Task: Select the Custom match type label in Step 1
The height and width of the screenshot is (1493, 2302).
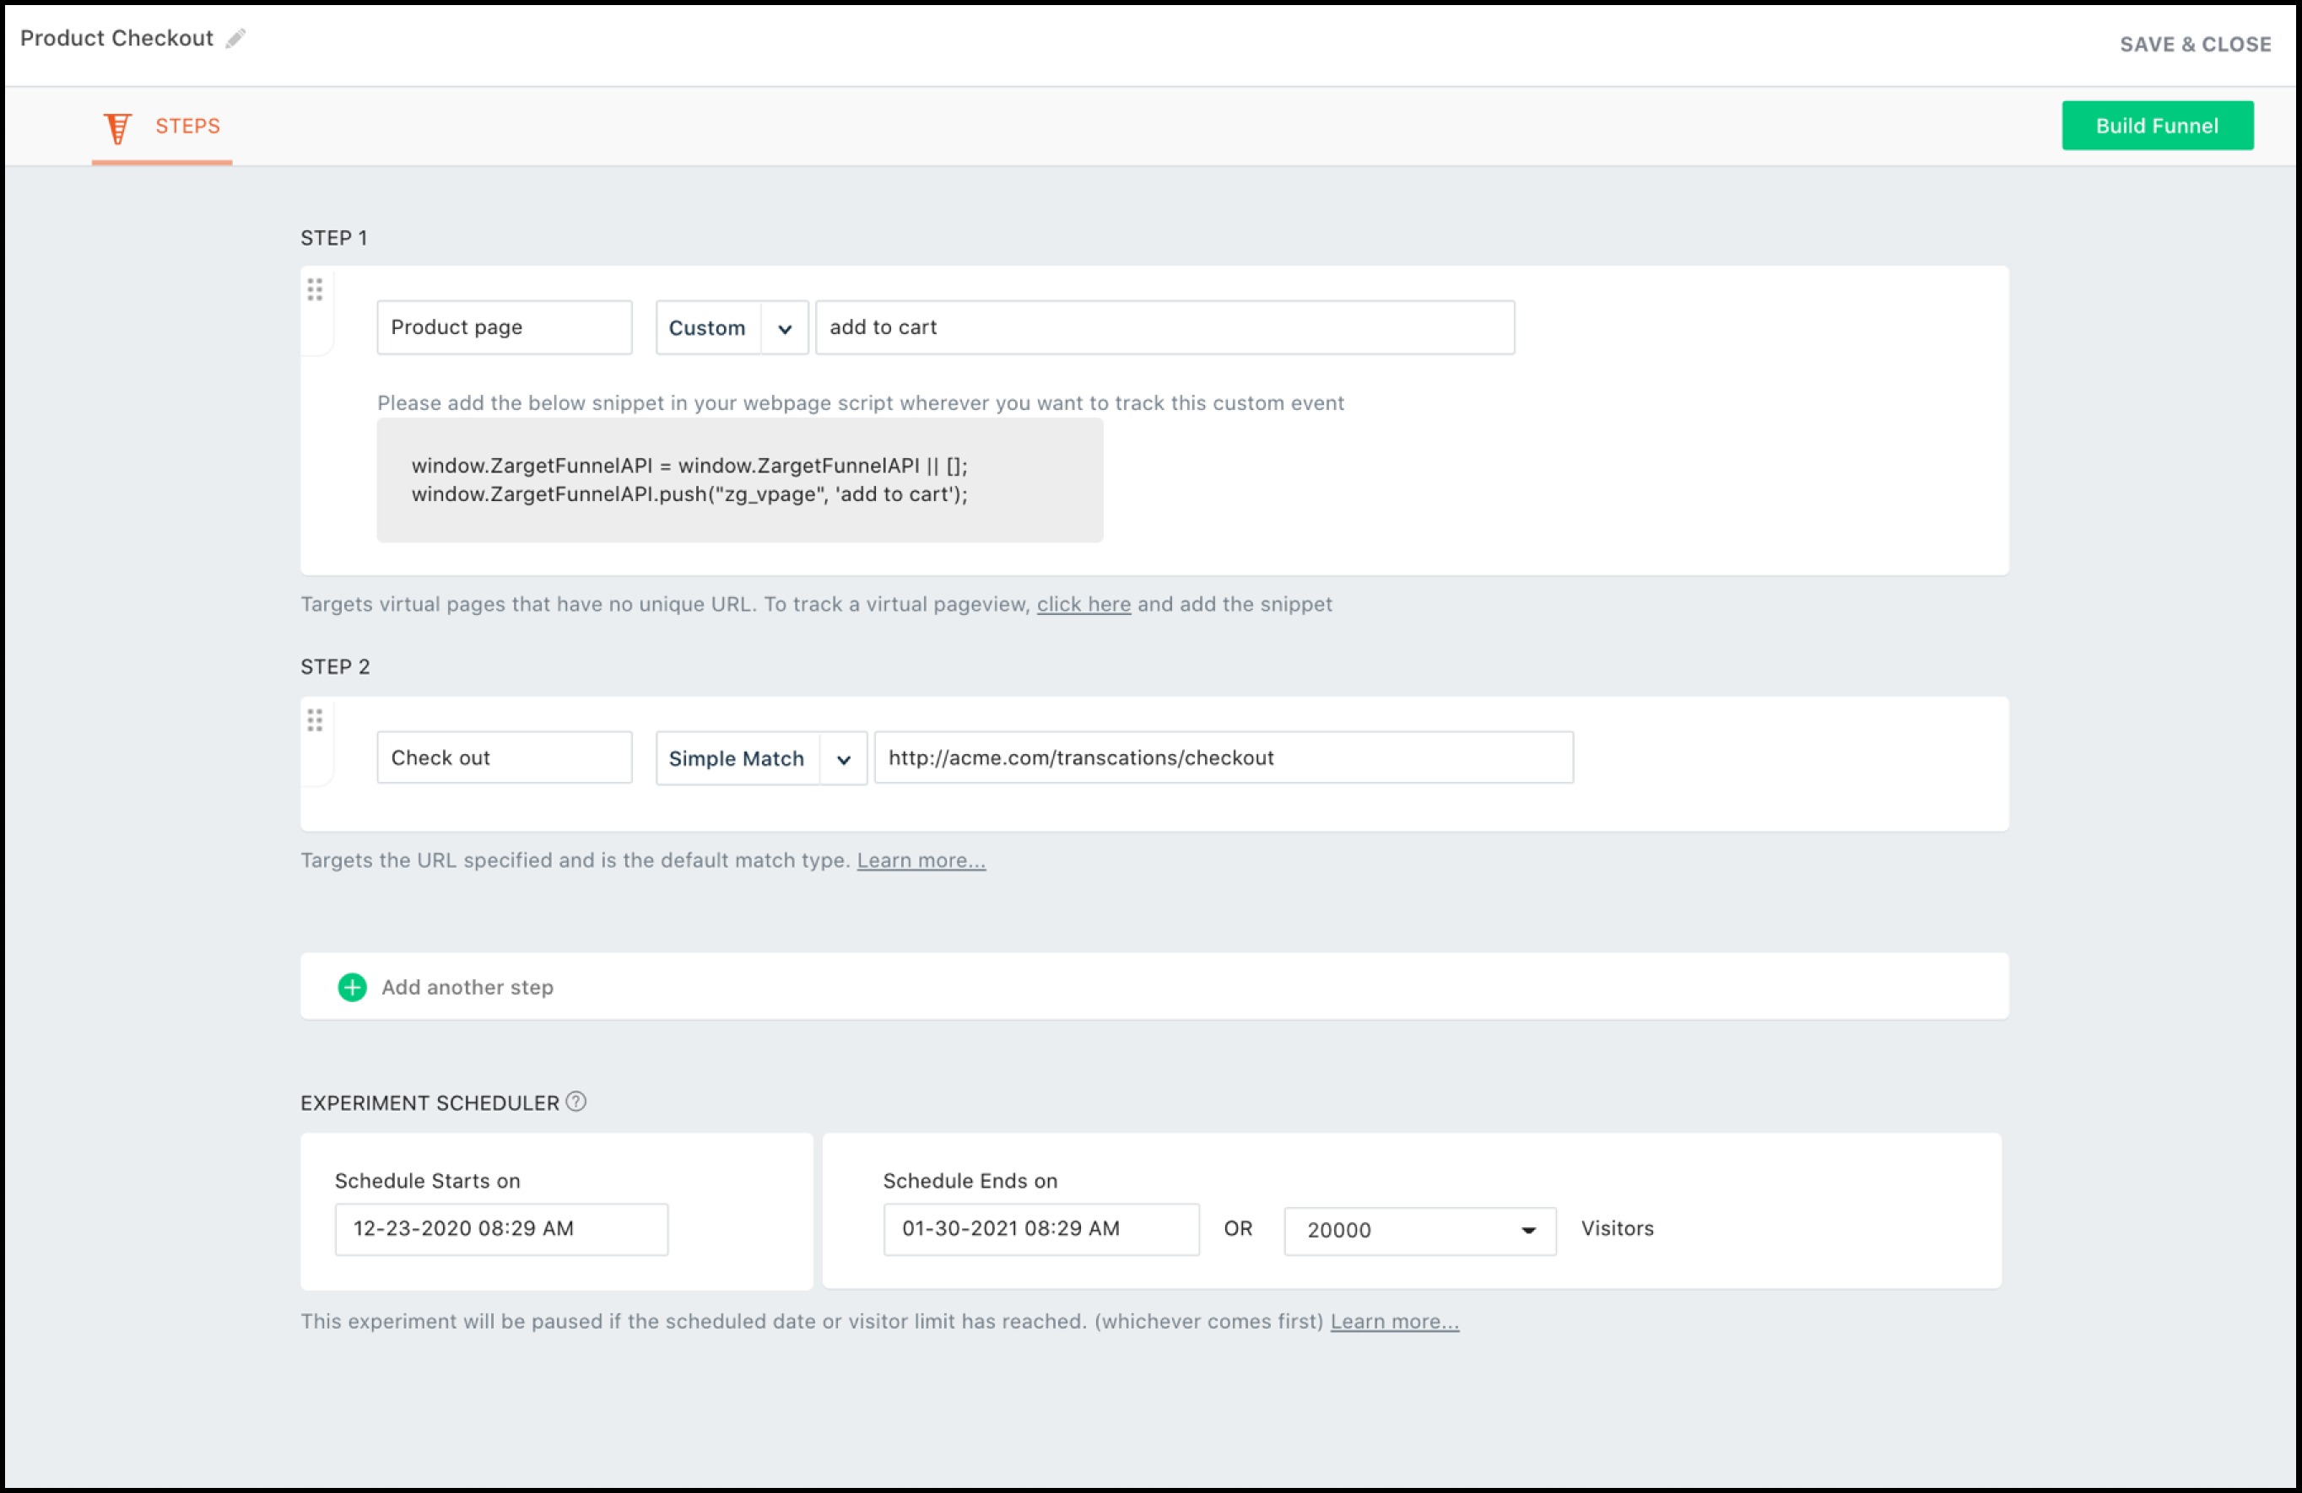Action: 708,329
